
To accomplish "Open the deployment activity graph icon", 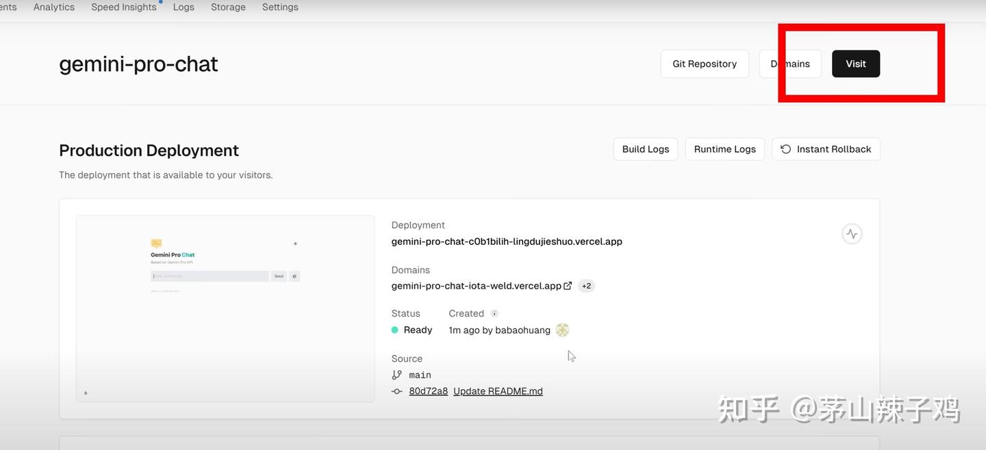I will click(x=851, y=233).
